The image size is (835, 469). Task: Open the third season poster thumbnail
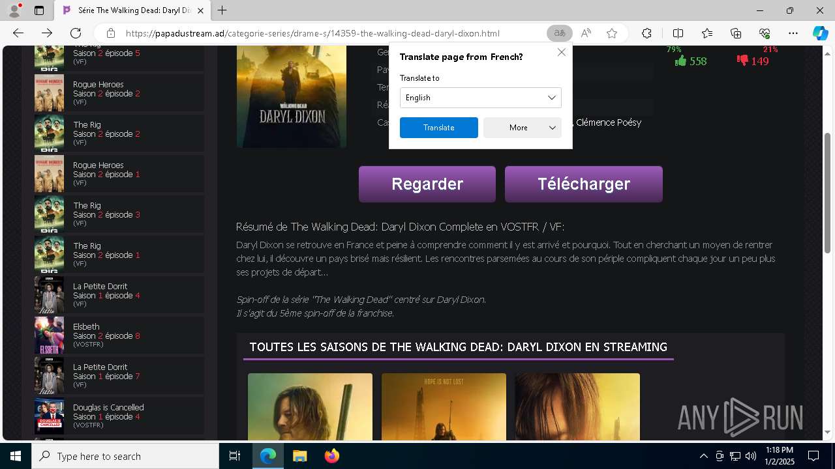point(577,406)
